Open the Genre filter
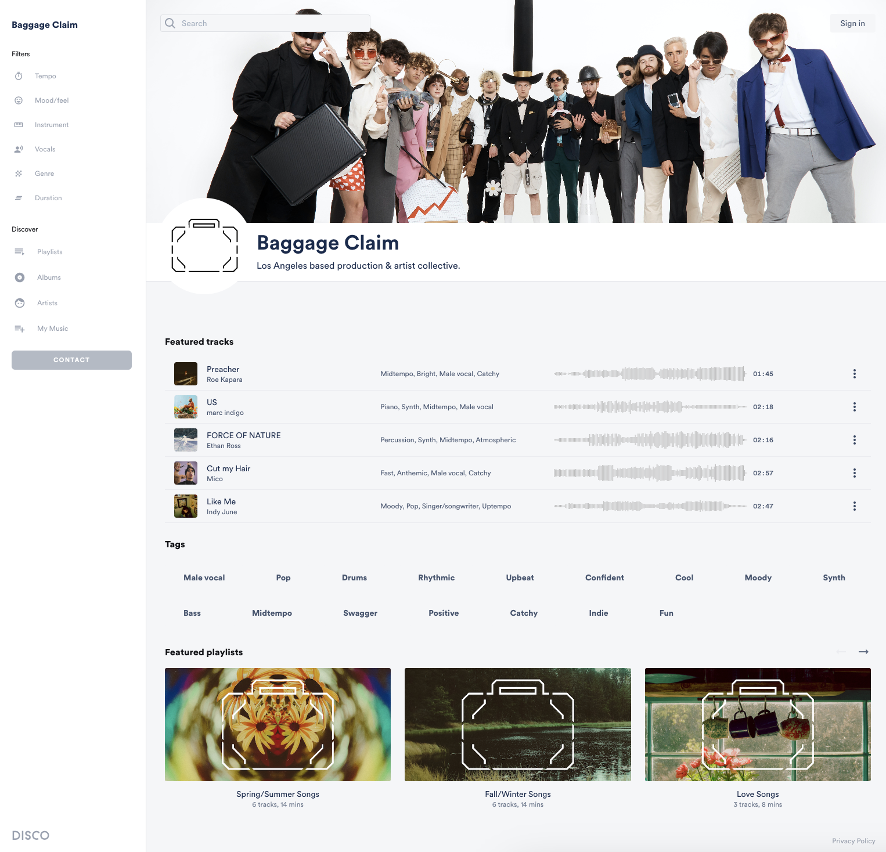 click(45, 174)
